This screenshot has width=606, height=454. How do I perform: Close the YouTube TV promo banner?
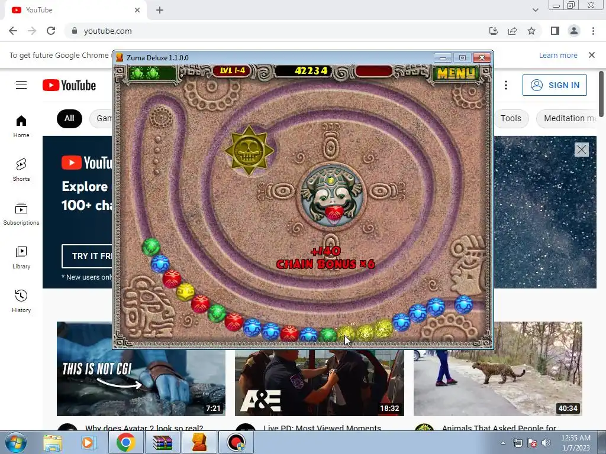point(581,150)
